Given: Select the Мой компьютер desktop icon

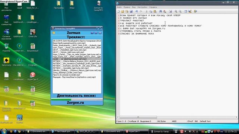Looking at the screenshot, I should click(6, 20).
